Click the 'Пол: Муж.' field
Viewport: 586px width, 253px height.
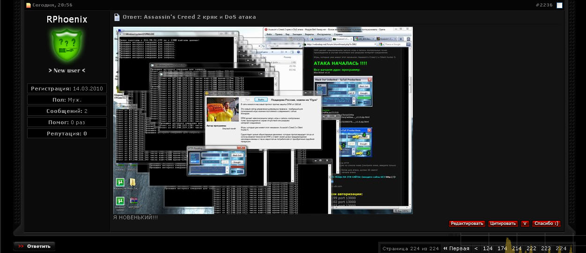(67, 100)
